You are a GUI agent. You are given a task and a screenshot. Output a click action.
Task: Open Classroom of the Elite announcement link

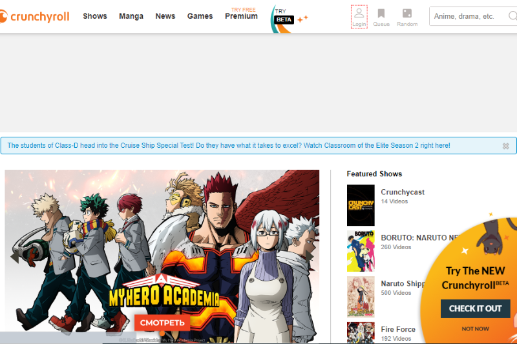[x=229, y=145]
